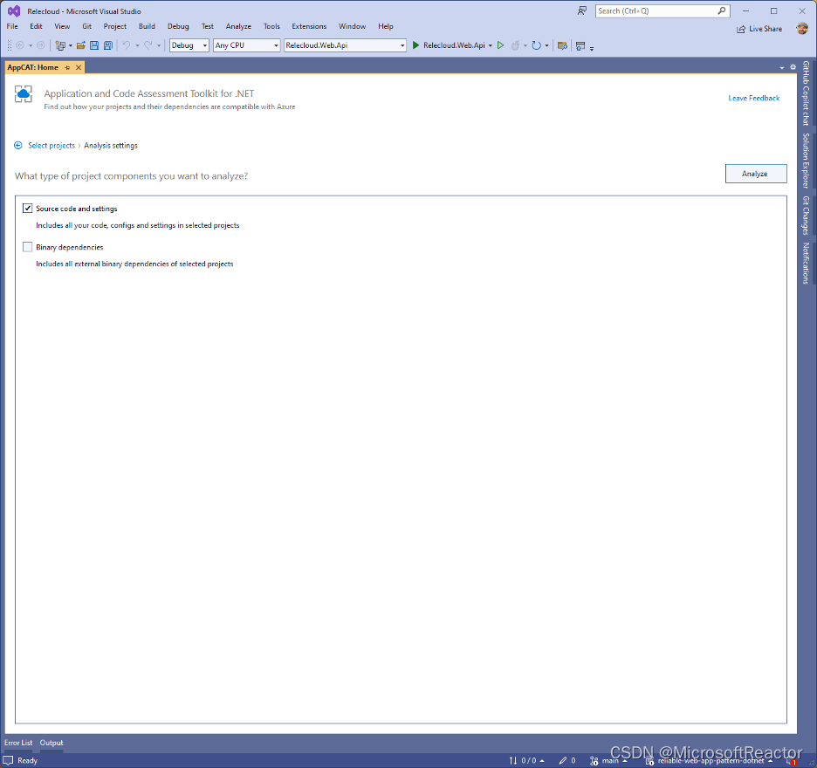Open the Any CPU platform dropdown

(247, 45)
